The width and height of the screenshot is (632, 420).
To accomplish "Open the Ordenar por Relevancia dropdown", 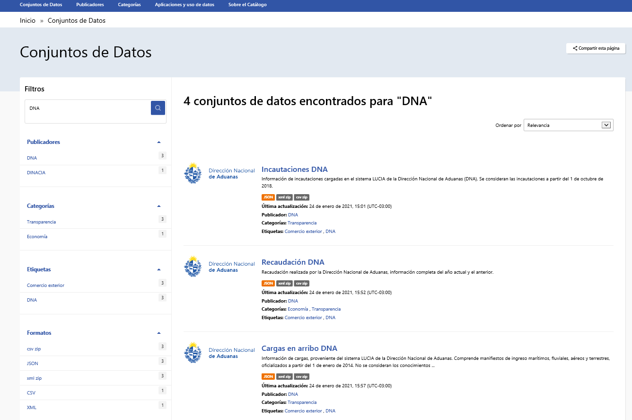I will click(x=568, y=125).
